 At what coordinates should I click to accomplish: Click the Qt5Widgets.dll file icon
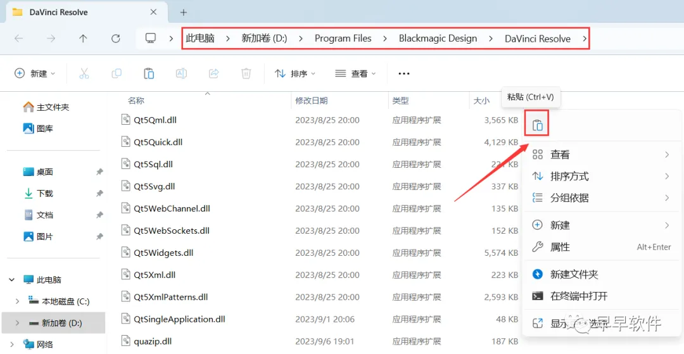(x=126, y=253)
